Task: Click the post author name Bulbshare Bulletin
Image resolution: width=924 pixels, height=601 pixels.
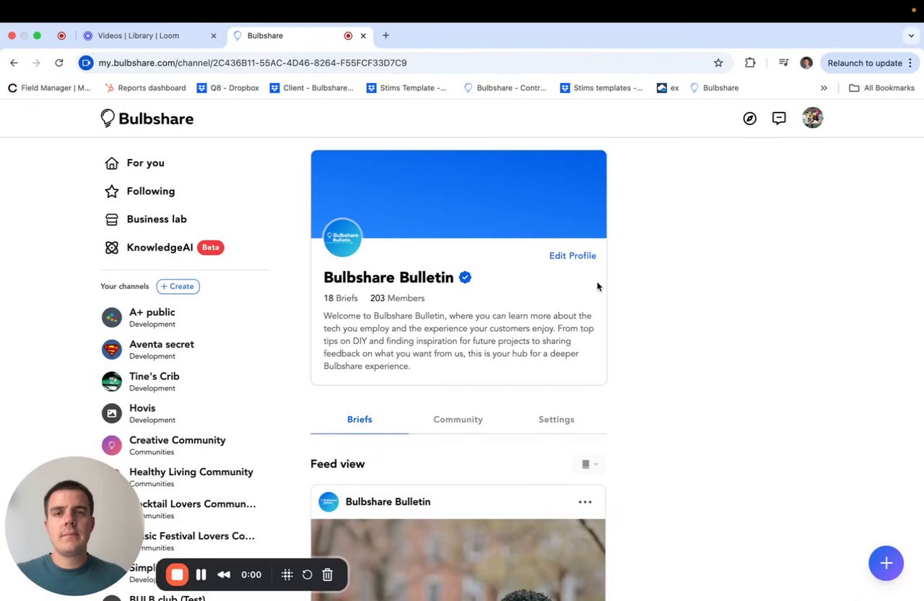Action: [x=388, y=502]
